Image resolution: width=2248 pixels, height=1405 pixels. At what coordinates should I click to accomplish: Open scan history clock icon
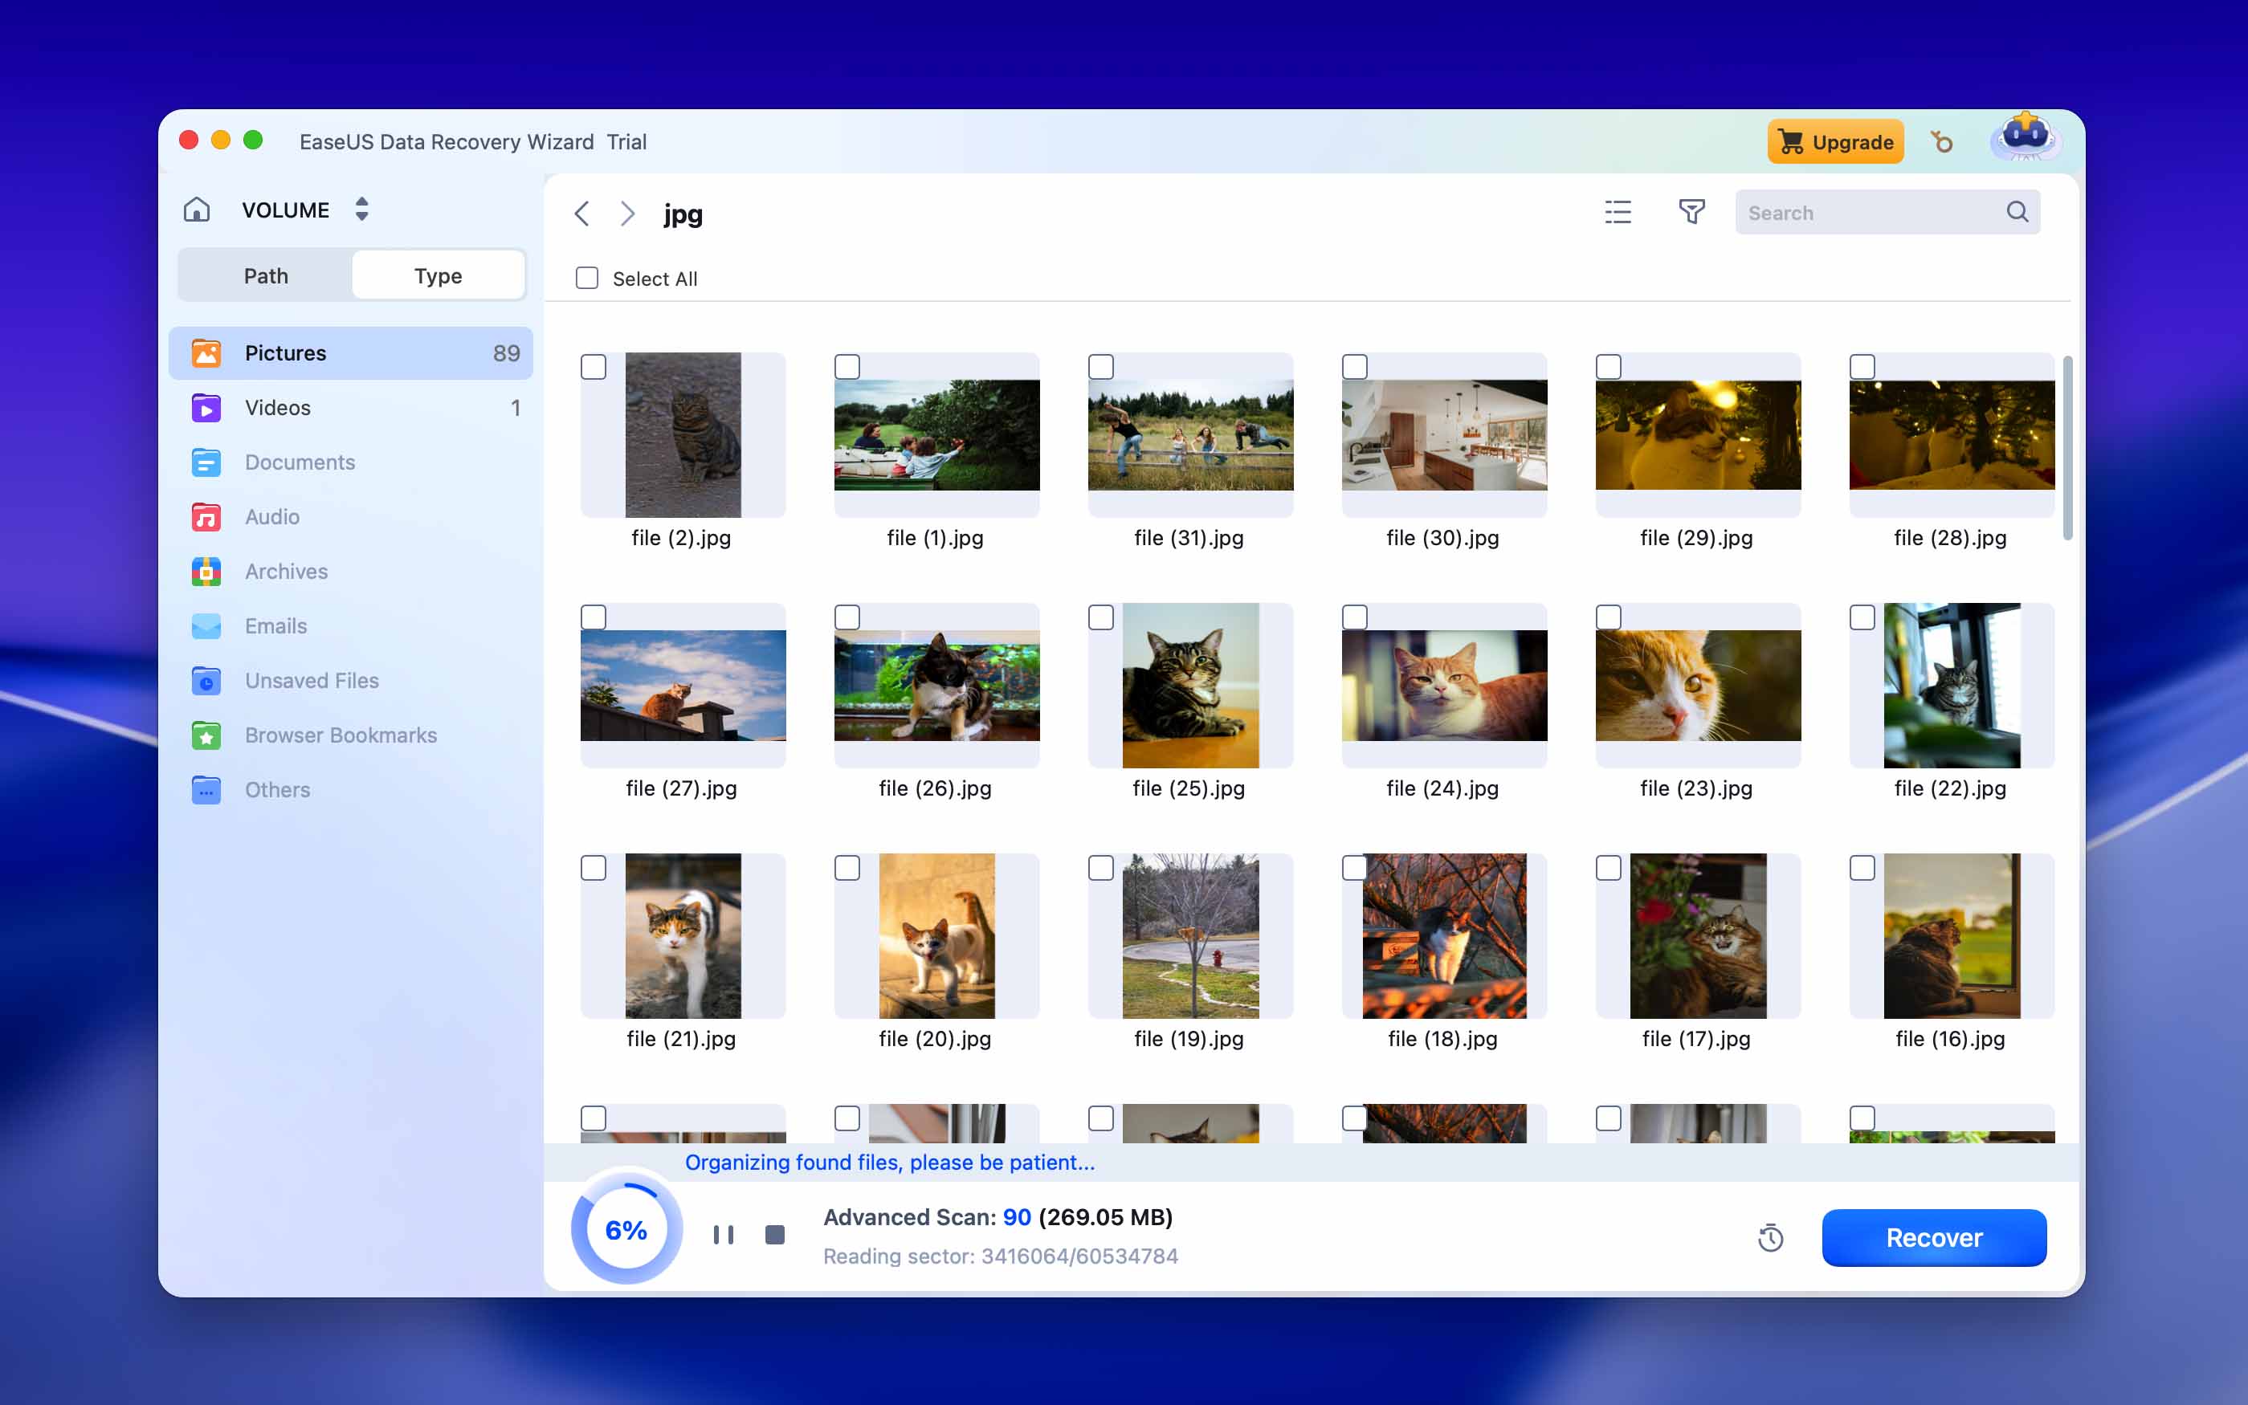[1770, 1238]
